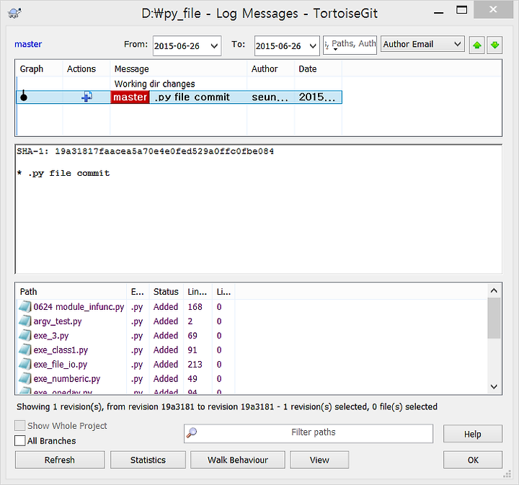Click the E... extension column header
Viewport: 519px width, 485px height.
pyautogui.click(x=138, y=291)
